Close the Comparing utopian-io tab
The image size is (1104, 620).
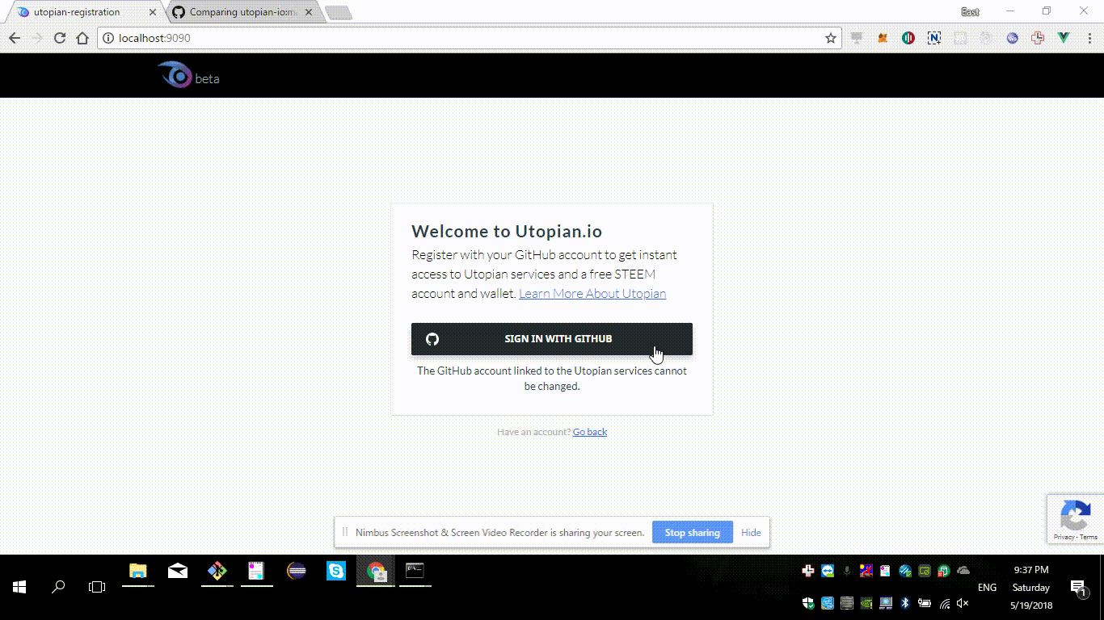309,12
